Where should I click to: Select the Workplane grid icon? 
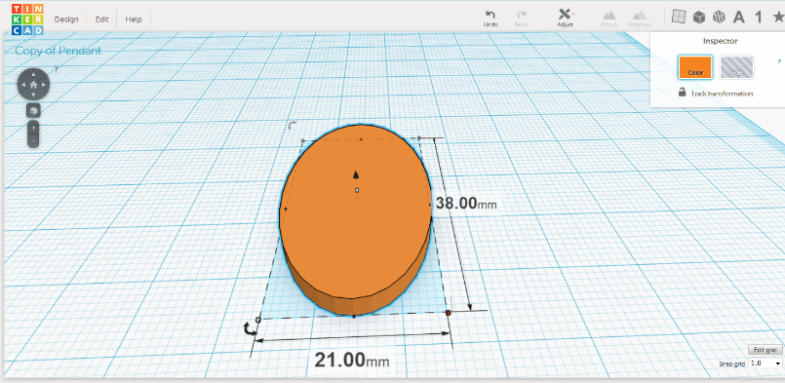(x=679, y=17)
